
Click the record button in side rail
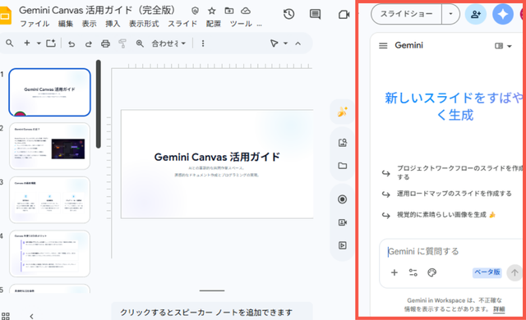pos(342,199)
